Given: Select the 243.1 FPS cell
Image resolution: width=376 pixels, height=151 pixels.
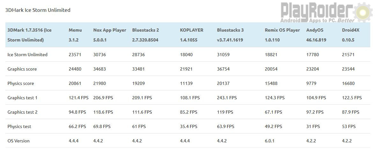Looking at the screenshot, I should point(227,98).
